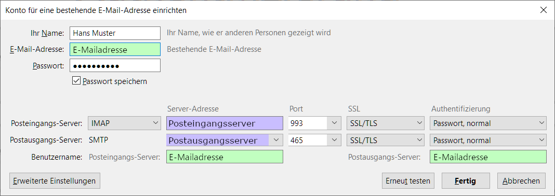The image size is (555, 196).
Task: Focus the Posteingangsserver address field
Action: 225,123
